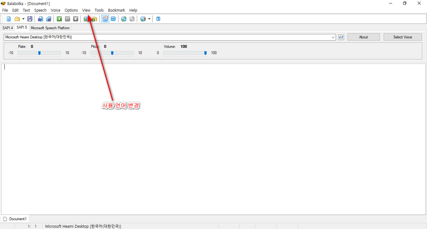Create a new document with toolbar icon
The height and width of the screenshot is (229, 427).
(9, 19)
